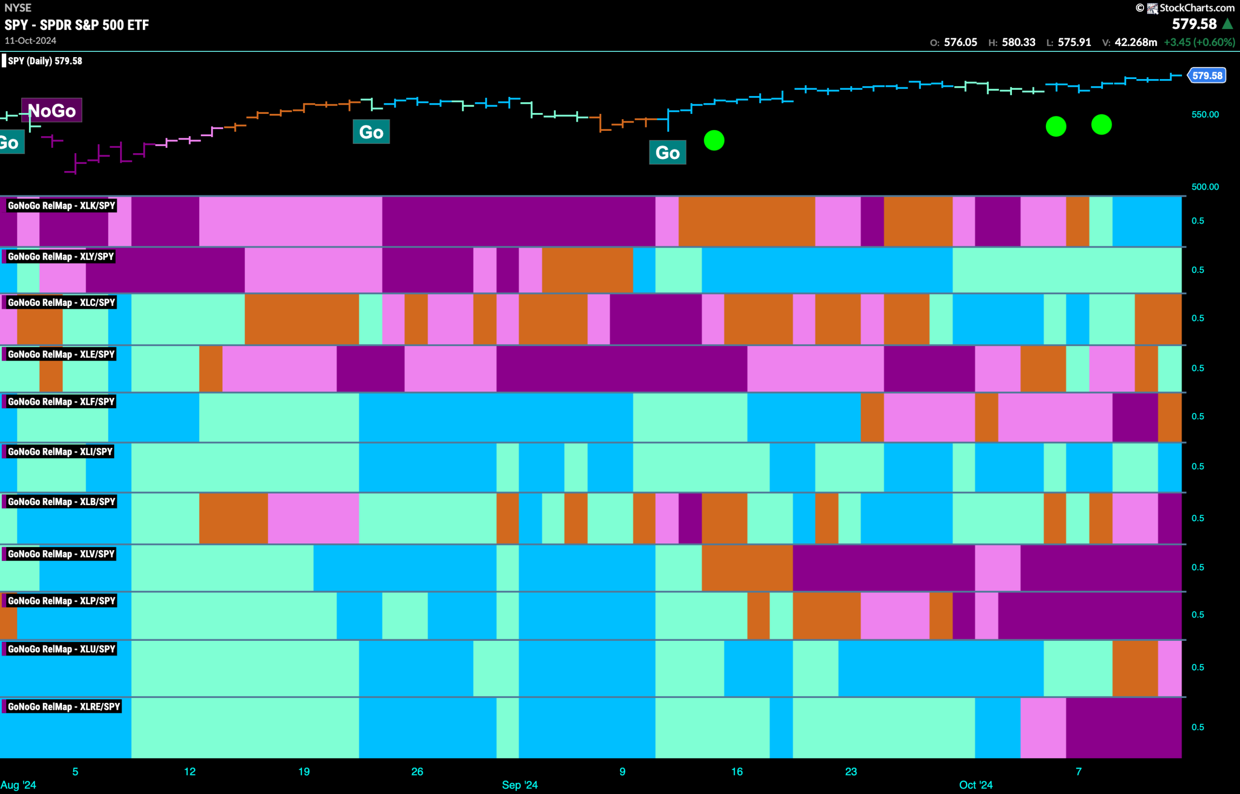Click the green dot near Sep 13
This screenshot has height=794, width=1240.
pos(714,140)
